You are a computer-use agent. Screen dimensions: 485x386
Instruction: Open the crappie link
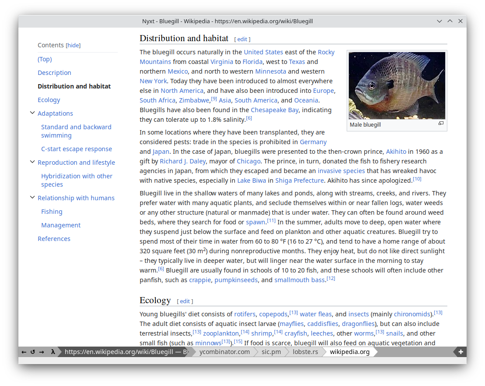click(200, 280)
